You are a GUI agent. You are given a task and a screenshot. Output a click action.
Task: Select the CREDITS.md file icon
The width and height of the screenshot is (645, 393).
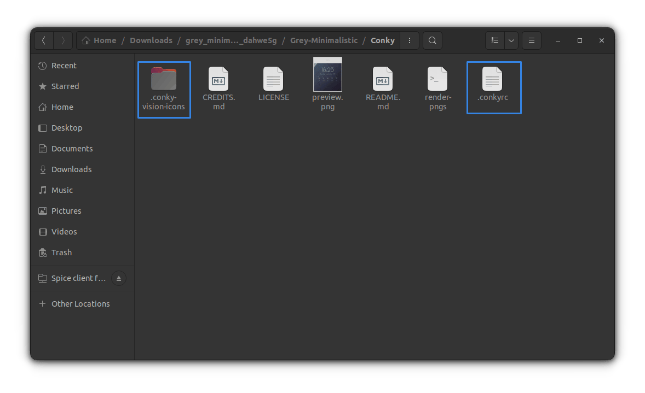[218, 80]
